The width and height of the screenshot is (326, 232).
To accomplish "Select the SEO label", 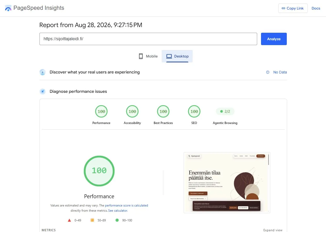I will pos(194,123).
